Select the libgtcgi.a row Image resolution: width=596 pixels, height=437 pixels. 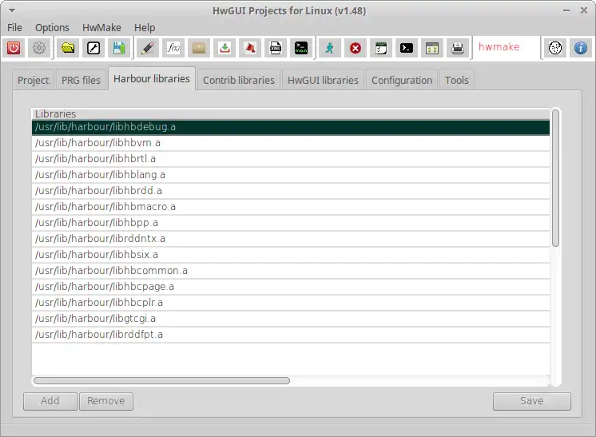291,319
